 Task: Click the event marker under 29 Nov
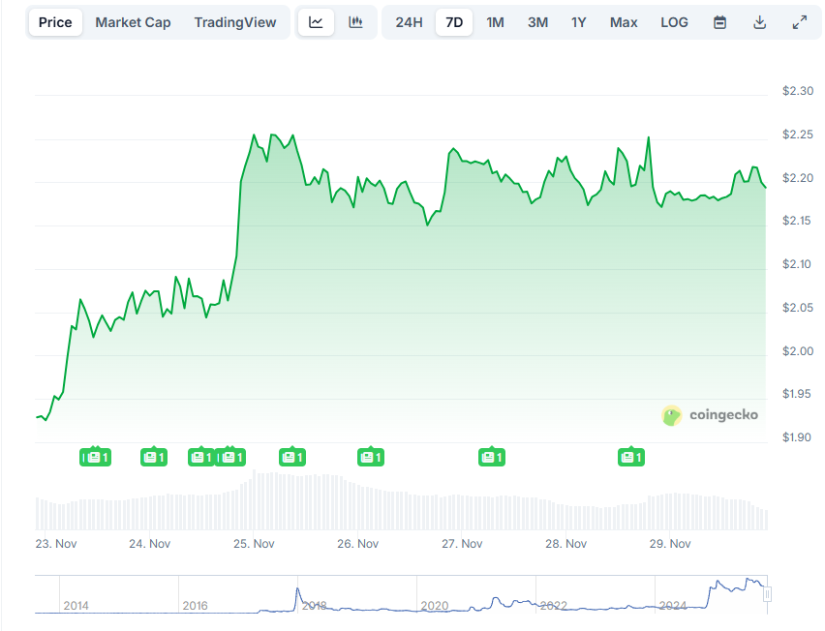(x=630, y=456)
